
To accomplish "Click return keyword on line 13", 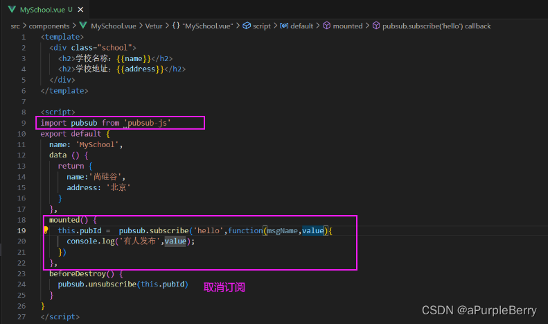I will click(71, 166).
